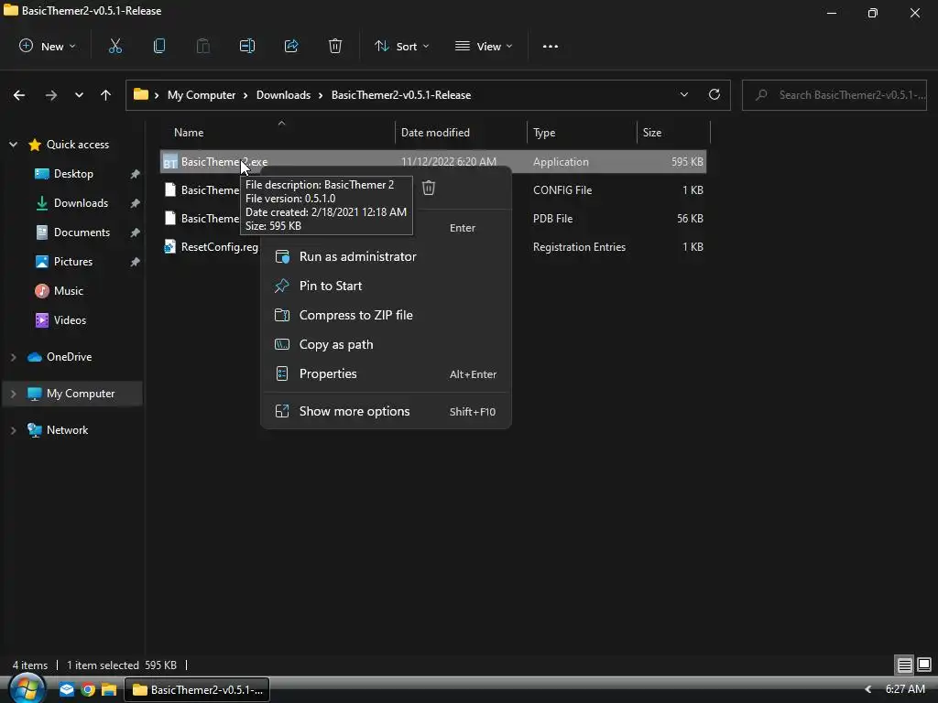Viewport: 938px width, 703px height.
Task: Go up one folder level arrow
Action: pyautogui.click(x=106, y=95)
